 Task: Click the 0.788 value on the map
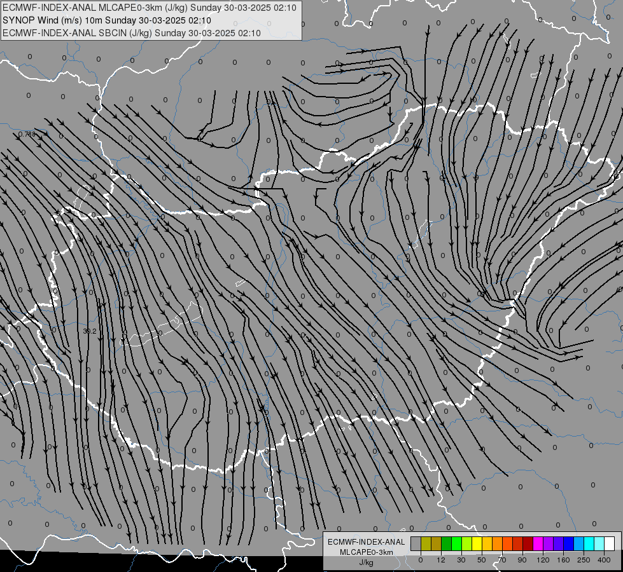[27, 135]
